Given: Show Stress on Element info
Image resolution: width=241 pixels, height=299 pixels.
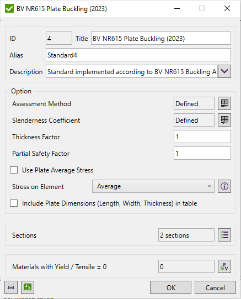Looking at the screenshot, I should [x=224, y=186].
